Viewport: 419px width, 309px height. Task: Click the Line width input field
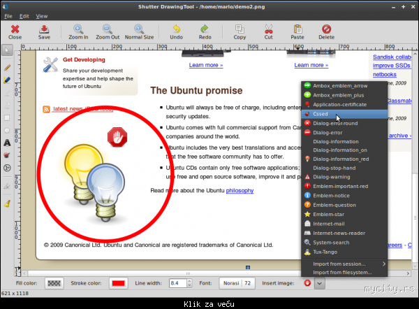click(x=178, y=283)
